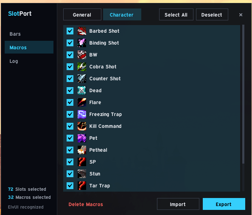Click the Kill Command macro icon

click(x=82, y=126)
